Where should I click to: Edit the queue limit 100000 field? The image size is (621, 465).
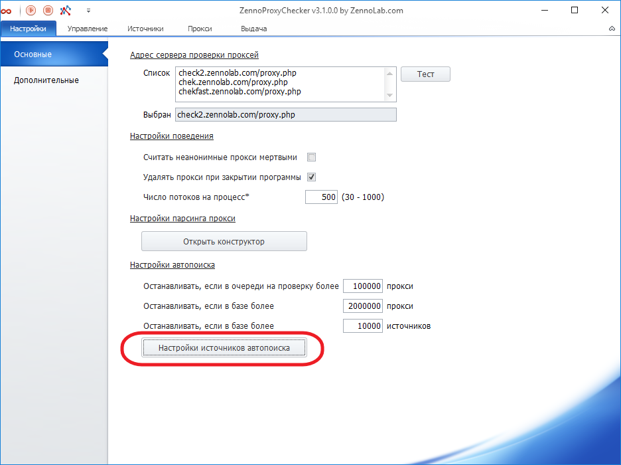click(363, 286)
